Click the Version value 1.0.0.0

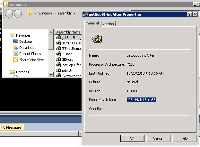[132, 91]
